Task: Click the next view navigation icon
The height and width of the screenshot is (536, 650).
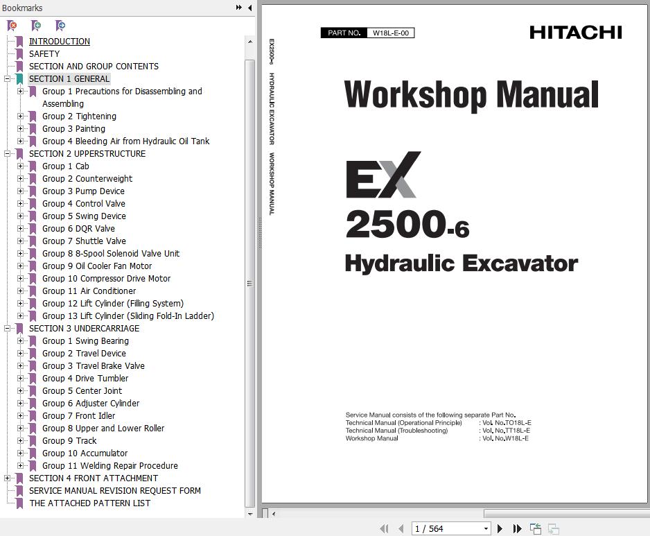Action: [554, 528]
